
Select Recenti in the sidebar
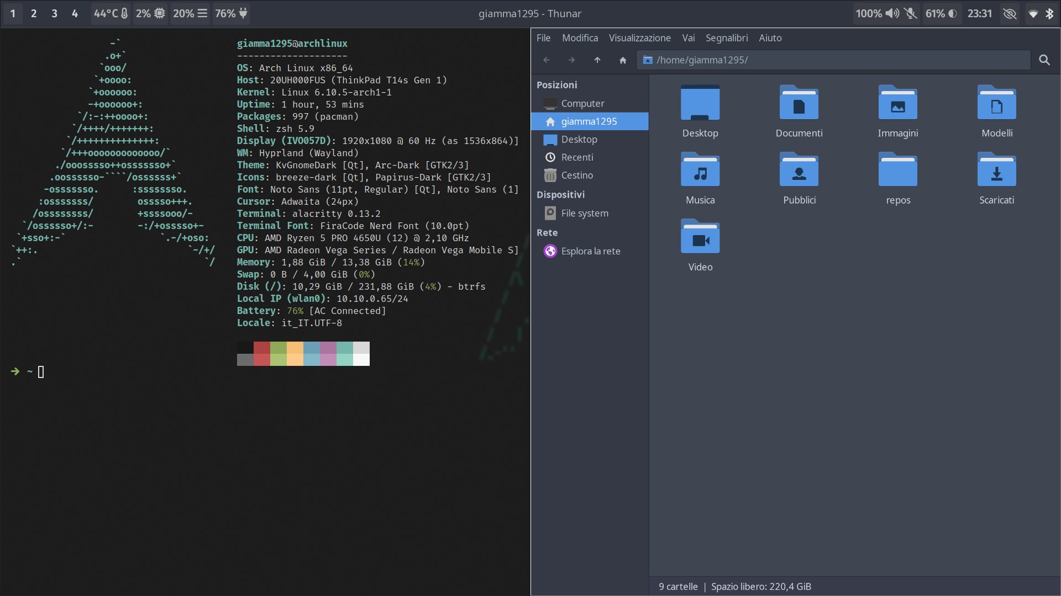(x=590, y=157)
